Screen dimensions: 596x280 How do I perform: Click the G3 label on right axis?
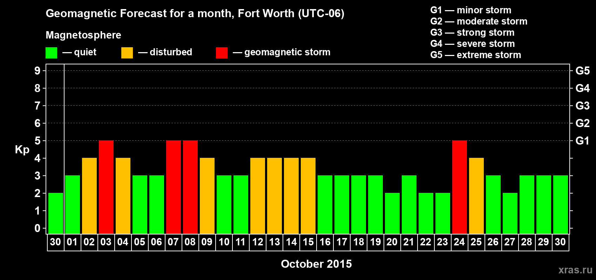[582, 106]
